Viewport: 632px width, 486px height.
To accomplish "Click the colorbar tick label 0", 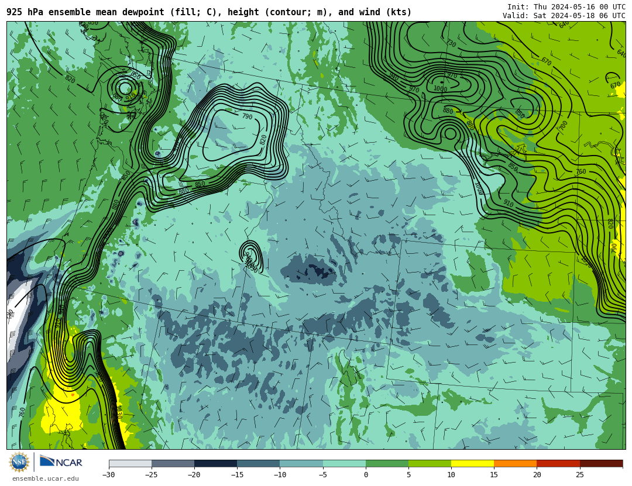I will [366, 475].
